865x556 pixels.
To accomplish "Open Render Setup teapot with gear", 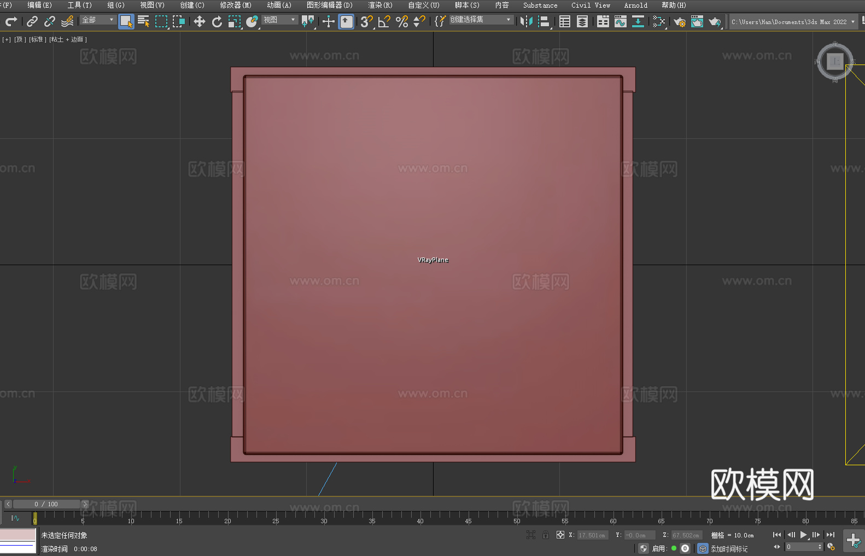I will click(x=679, y=21).
